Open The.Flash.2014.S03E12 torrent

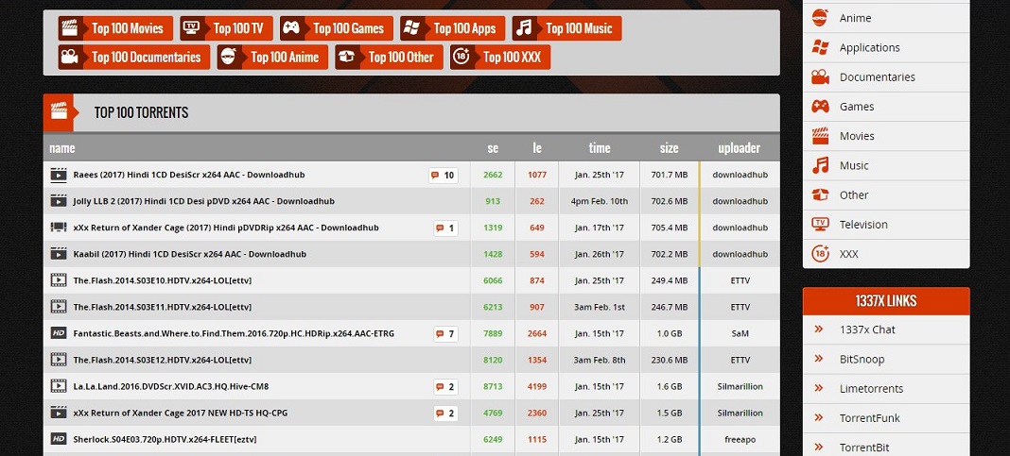click(x=162, y=360)
